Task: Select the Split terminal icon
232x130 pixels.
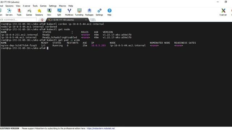Action: pos(59,12)
